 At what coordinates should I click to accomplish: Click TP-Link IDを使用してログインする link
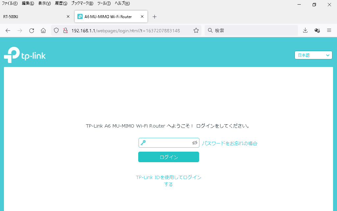click(x=168, y=181)
